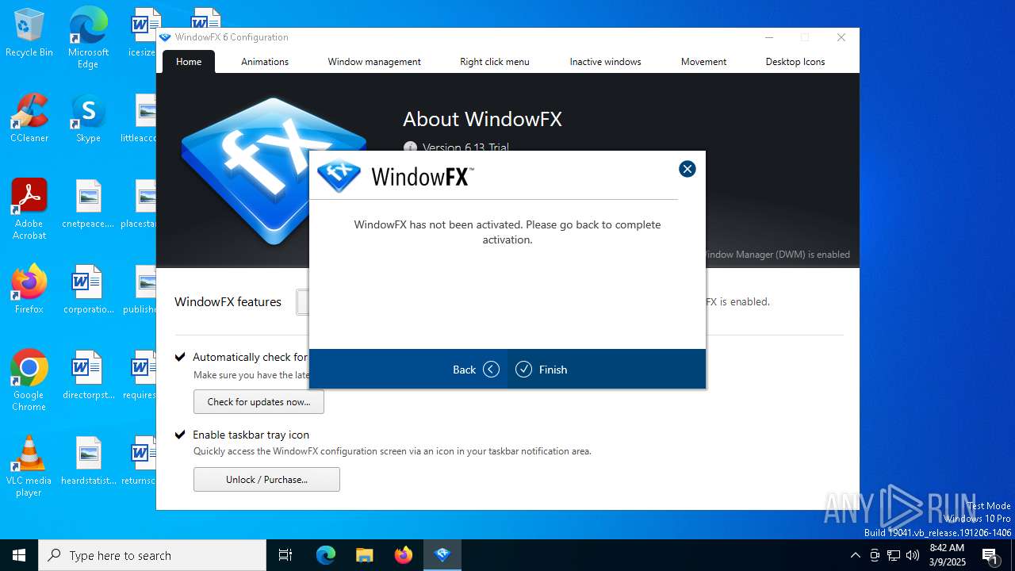Click the taskbar search box
The image size is (1015, 571).
pyautogui.click(x=152, y=555)
